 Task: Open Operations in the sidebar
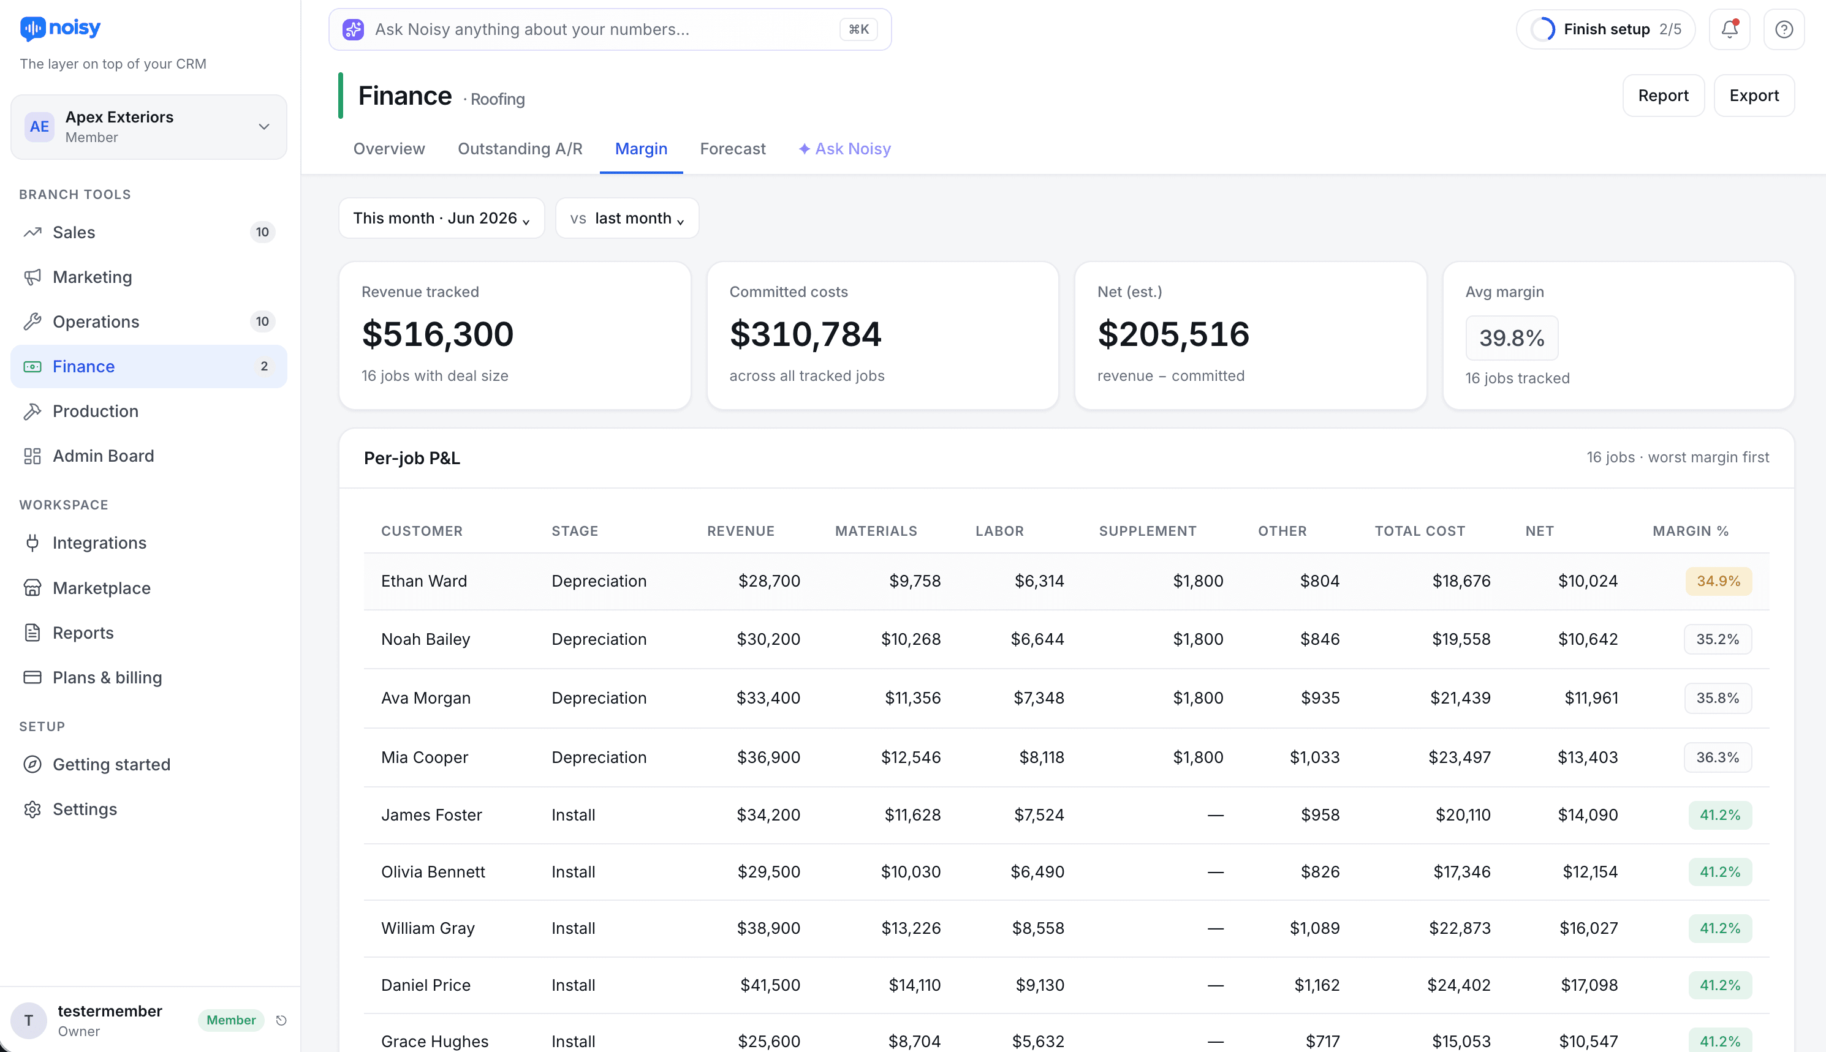(x=149, y=321)
